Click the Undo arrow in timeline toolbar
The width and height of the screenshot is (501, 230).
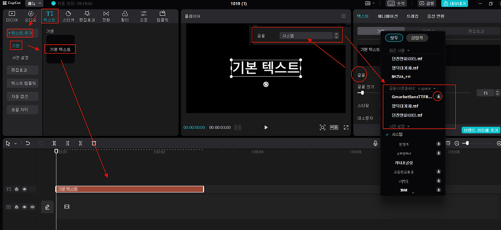pos(28,144)
